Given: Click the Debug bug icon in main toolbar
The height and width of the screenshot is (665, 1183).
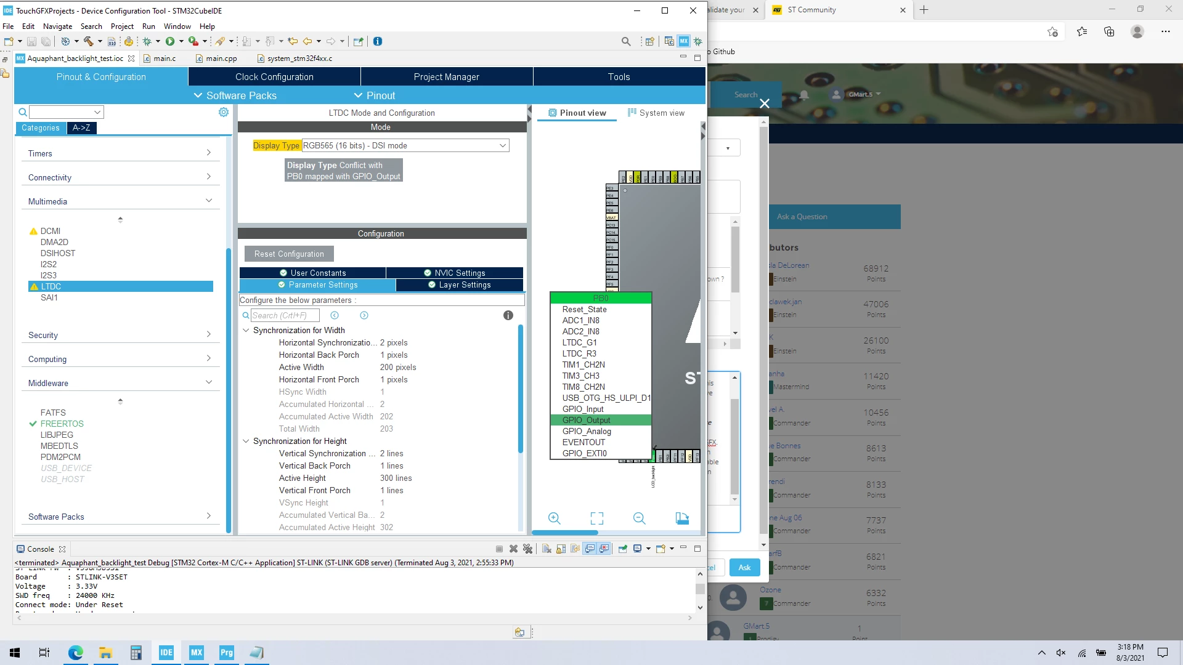Looking at the screenshot, I should tap(147, 41).
